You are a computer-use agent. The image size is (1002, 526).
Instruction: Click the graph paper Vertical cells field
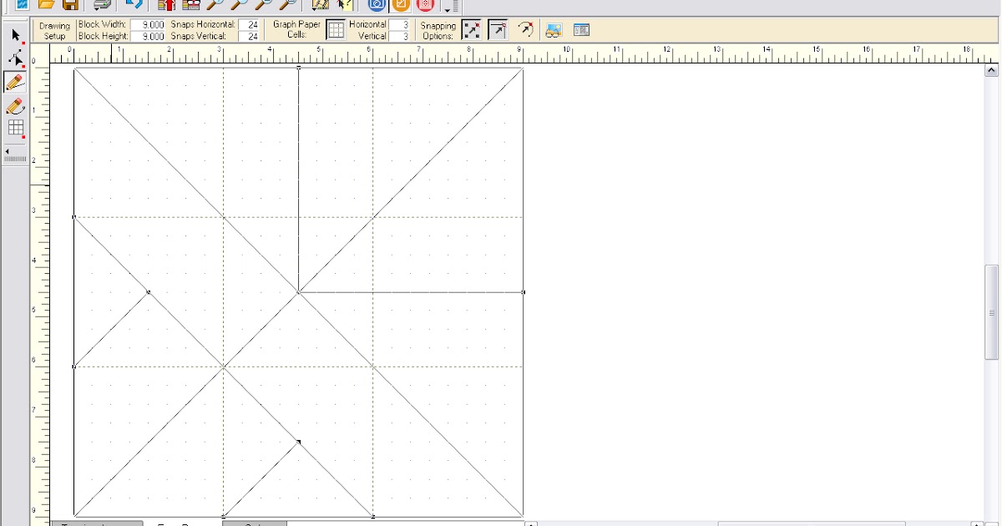[x=399, y=36]
